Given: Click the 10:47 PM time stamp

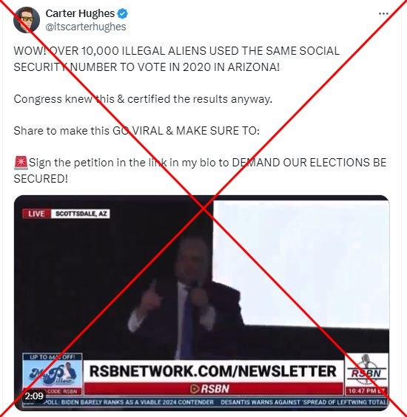Looking at the screenshot, I should [x=366, y=391].
